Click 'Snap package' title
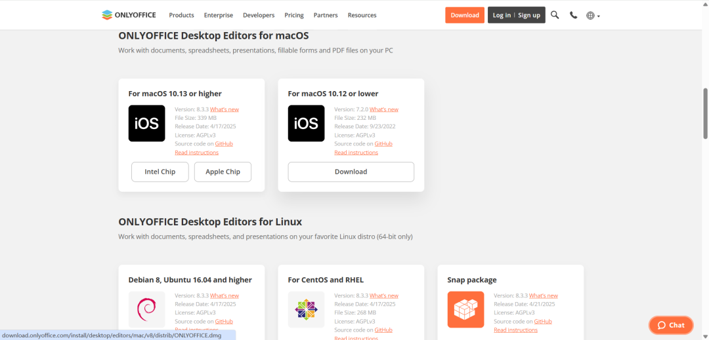709x340 pixels. tap(472, 280)
